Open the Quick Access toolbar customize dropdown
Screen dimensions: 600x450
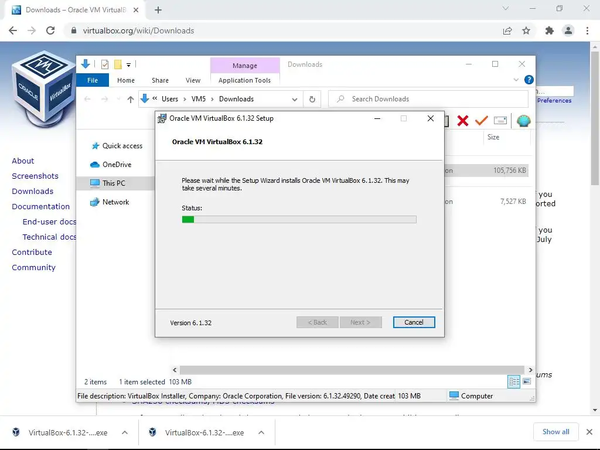click(128, 64)
